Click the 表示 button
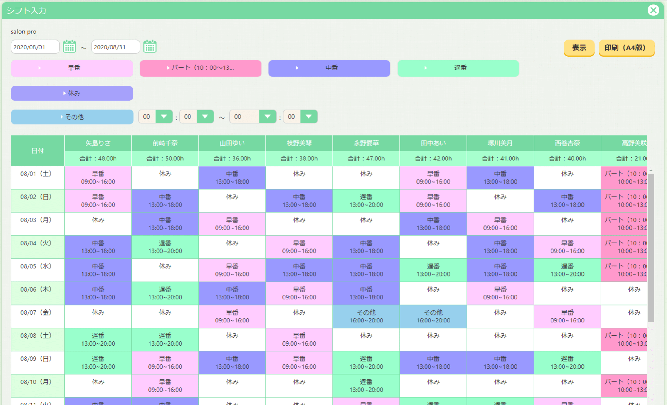The image size is (667, 405). (579, 48)
